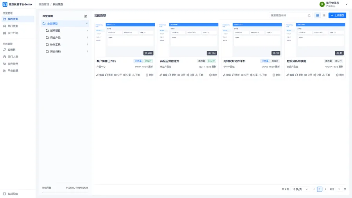Delete 内容发布协作平台 prototype

coord(277,75)
